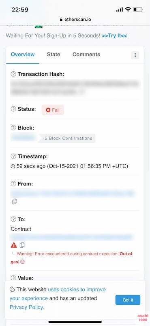Open the >>Try It<< sponsored link

[114, 35]
